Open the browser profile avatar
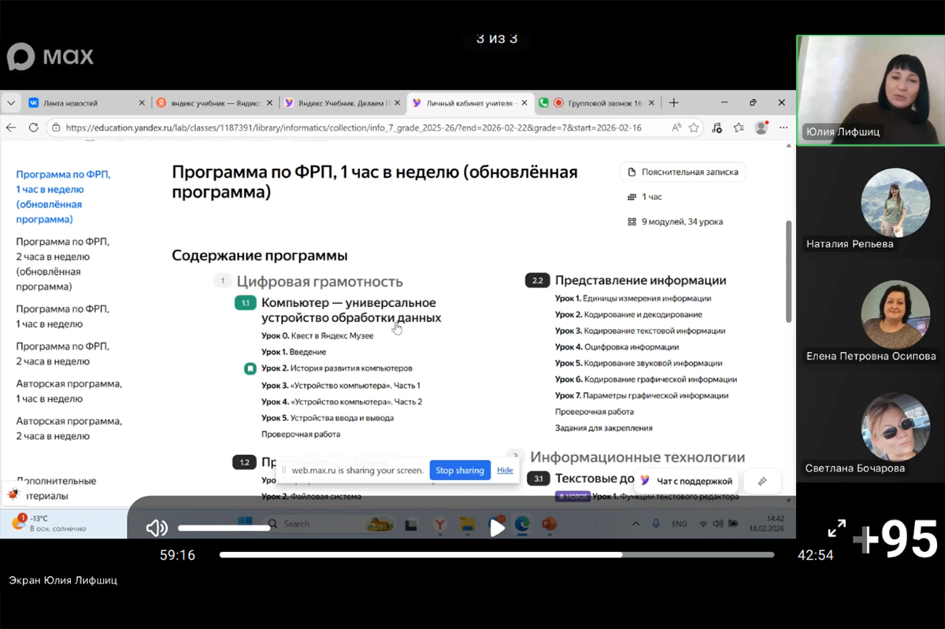This screenshot has width=945, height=629. tap(761, 127)
